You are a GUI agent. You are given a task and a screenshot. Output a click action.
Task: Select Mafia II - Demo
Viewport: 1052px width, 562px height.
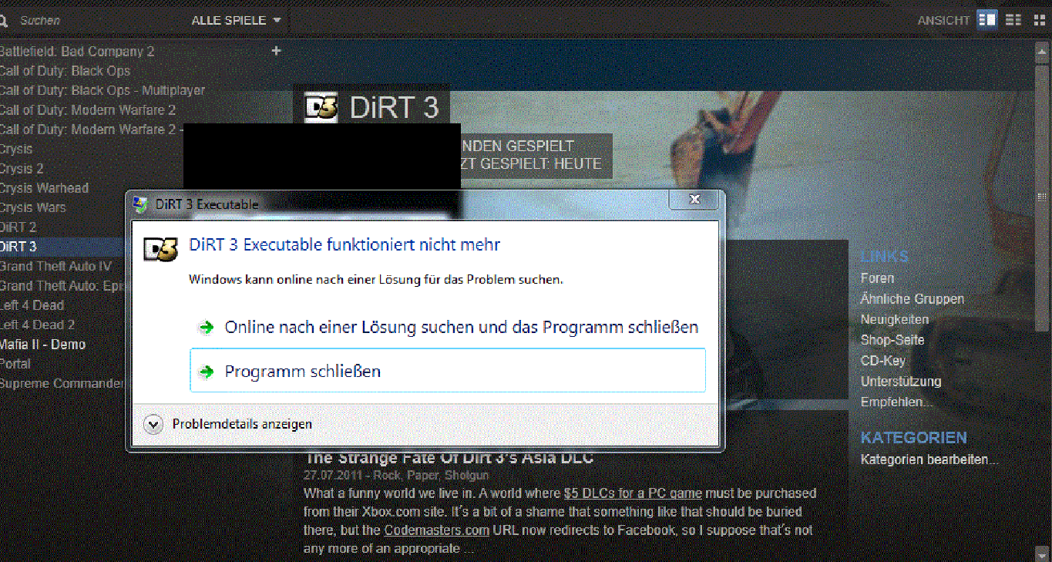pos(42,345)
